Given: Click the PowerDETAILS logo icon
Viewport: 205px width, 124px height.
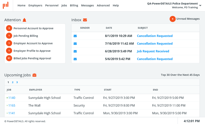Looking at the screenshot, I should [6, 5].
